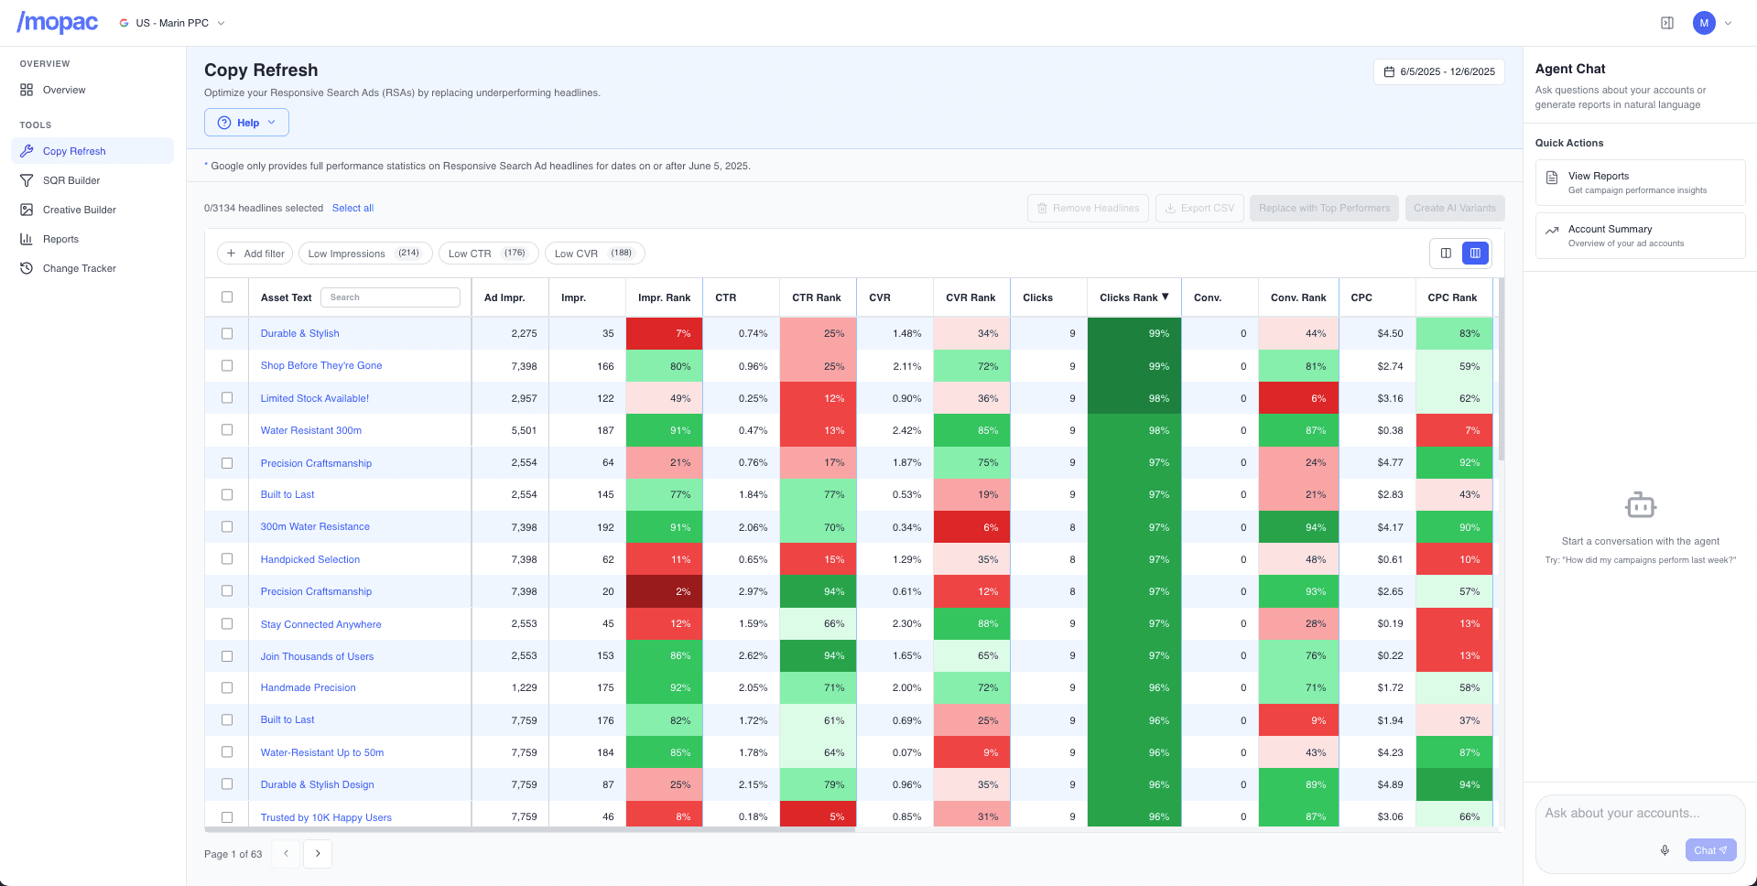Click the Low CTR filter chip
This screenshot has width=1757, height=886.
click(x=488, y=253)
